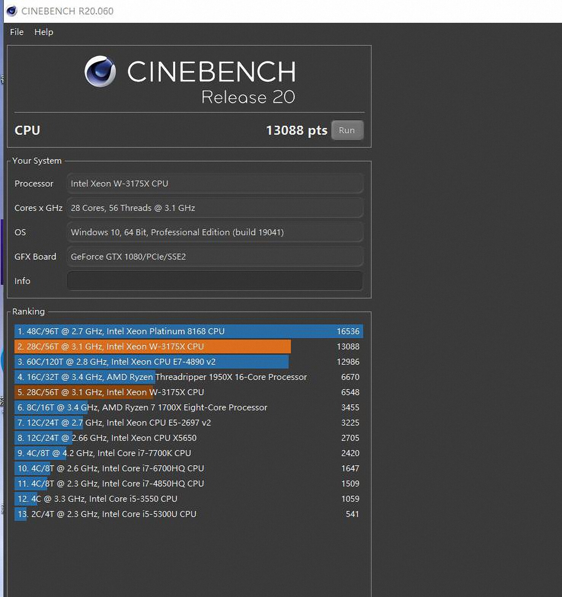
Task: Select the Xeon W-3175X row scoring 6548
Action: [x=189, y=392]
